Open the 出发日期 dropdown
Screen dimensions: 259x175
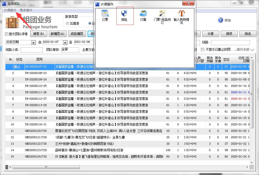pyautogui.click(x=33, y=42)
